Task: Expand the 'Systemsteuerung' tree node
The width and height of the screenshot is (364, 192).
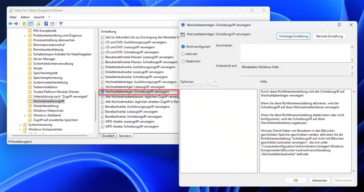Action: point(20,125)
